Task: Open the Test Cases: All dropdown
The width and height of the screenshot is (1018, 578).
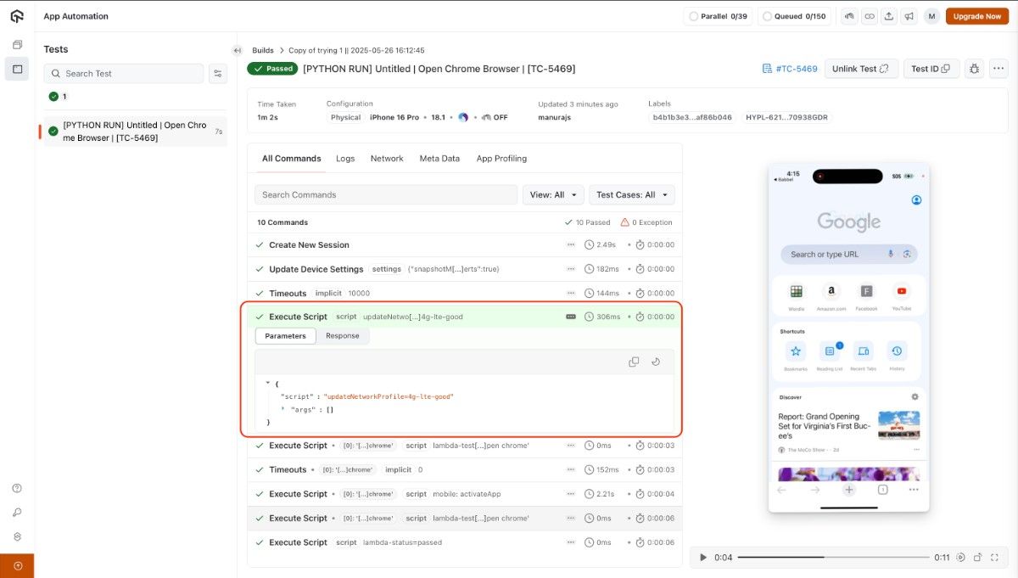Action: tap(631, 195)
